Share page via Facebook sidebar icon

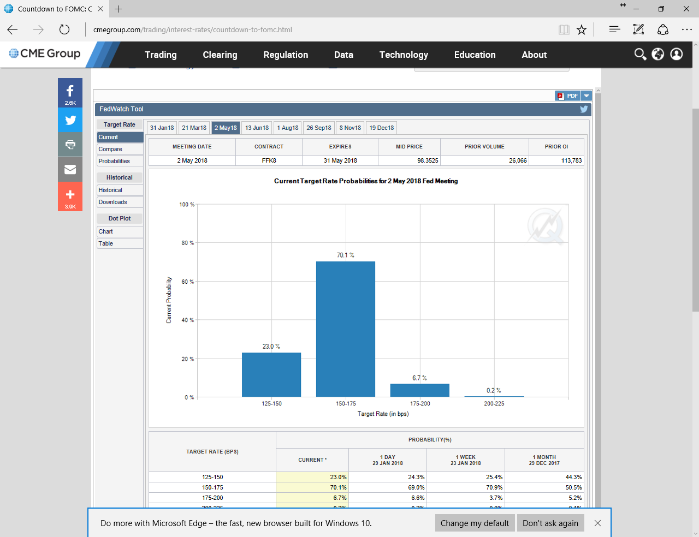coord(70,92)
